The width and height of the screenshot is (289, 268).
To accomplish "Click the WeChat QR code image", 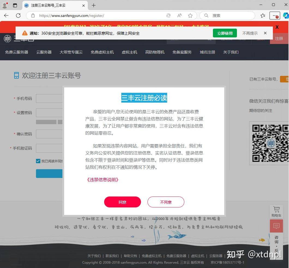I will (x=270, y=143).
